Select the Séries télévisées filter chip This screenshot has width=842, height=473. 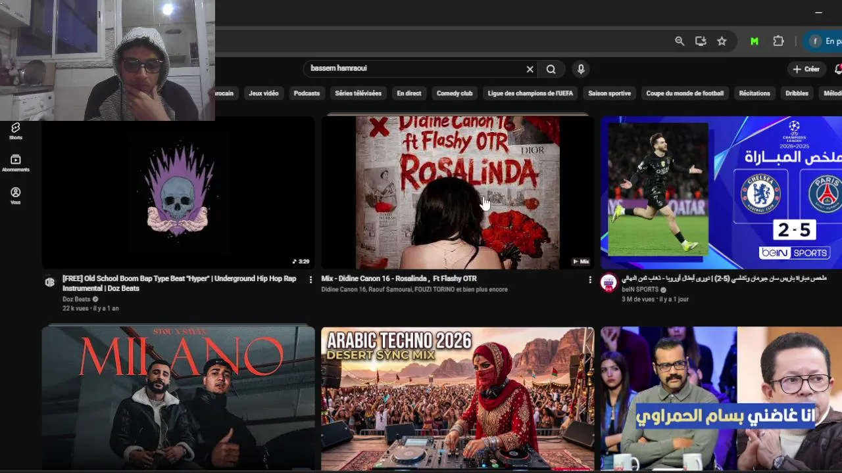(358, 93)
